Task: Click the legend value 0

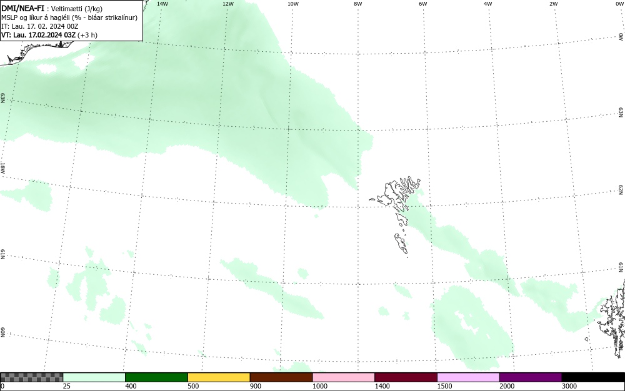Action: (x=2, y=386)
